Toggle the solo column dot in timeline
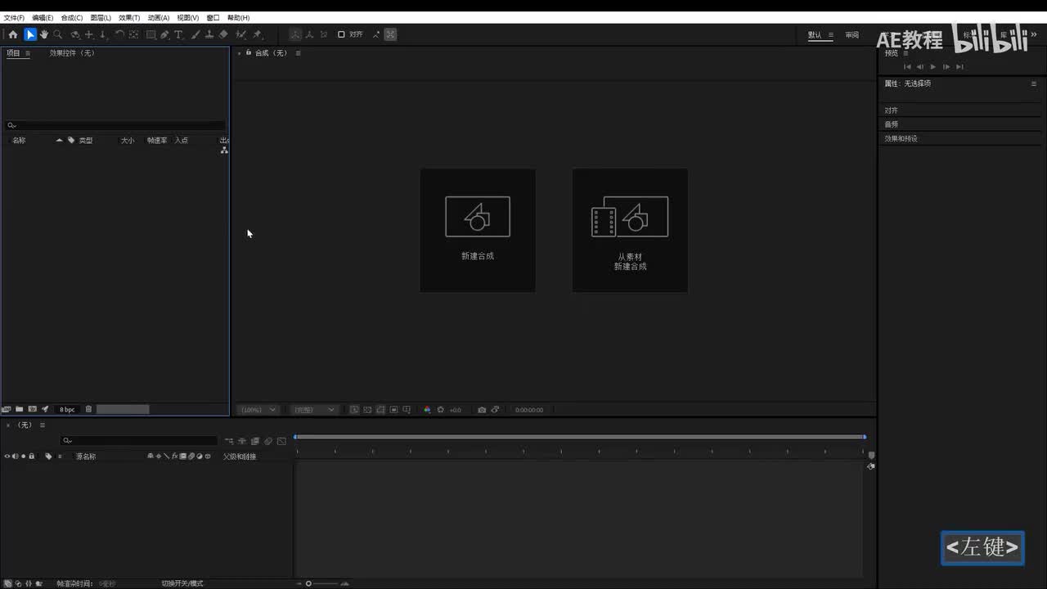Viewport: 1047px width, 589px height. click(24, 456)
